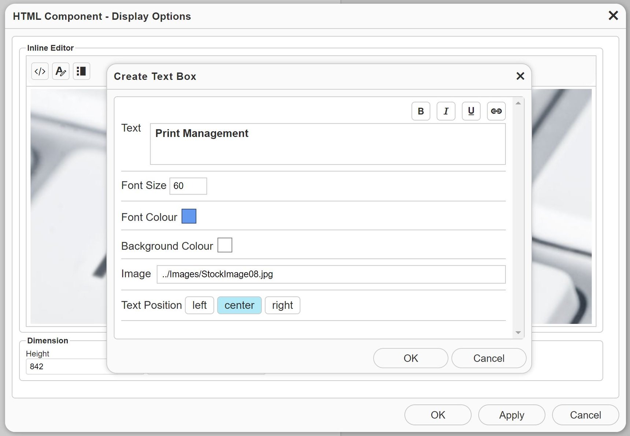
Task: Open the Background Colour swatch
Action: pos(225,245)
